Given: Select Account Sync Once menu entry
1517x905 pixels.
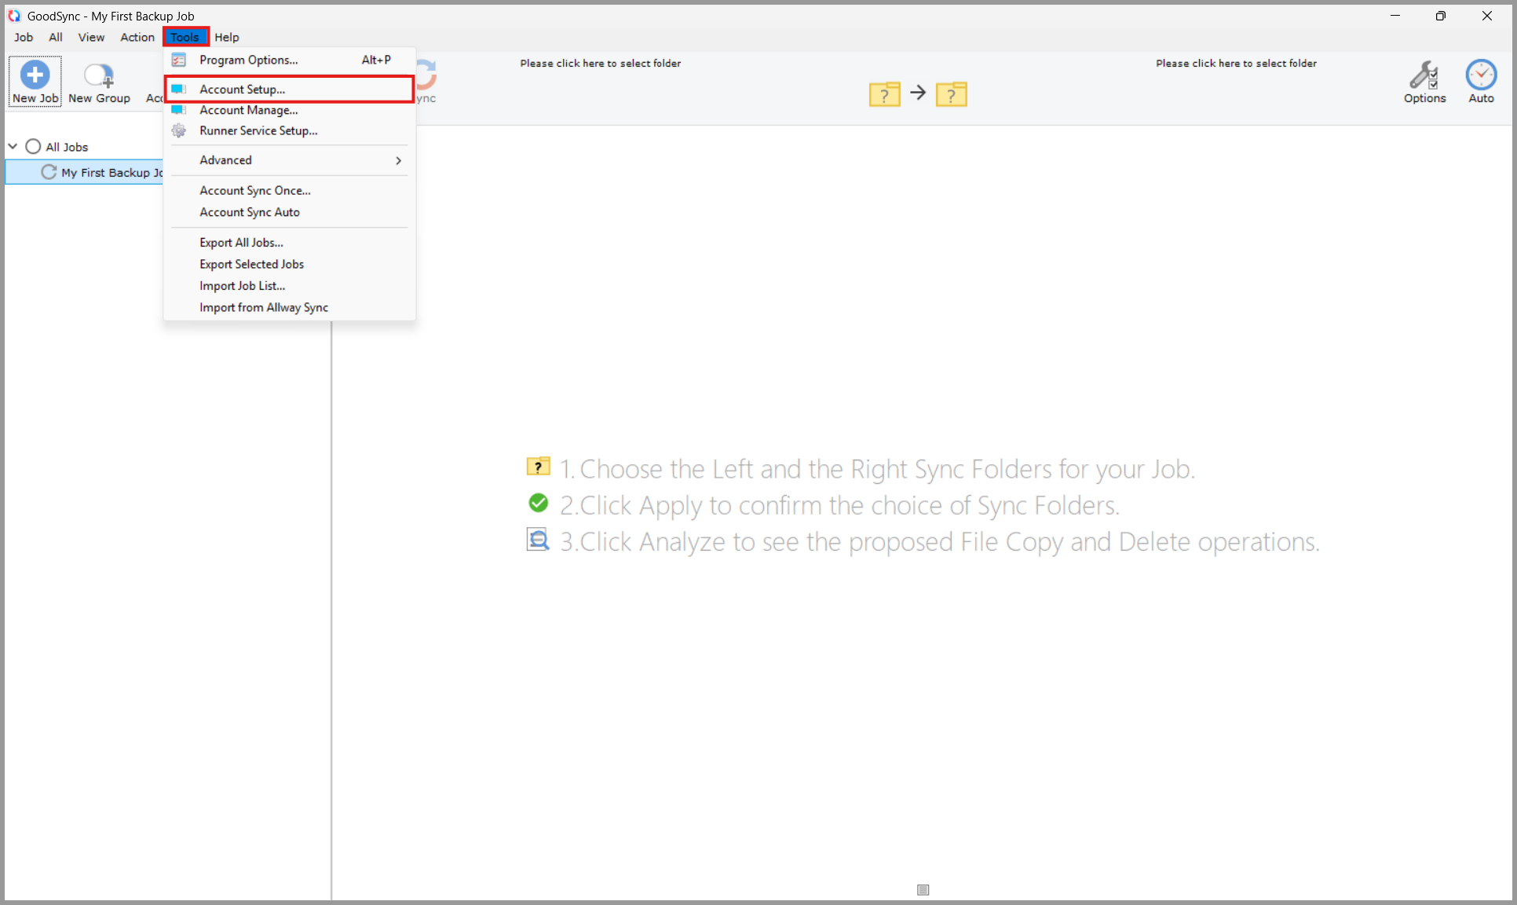Looking at the screenshot, I should click(x=290, y=190).
